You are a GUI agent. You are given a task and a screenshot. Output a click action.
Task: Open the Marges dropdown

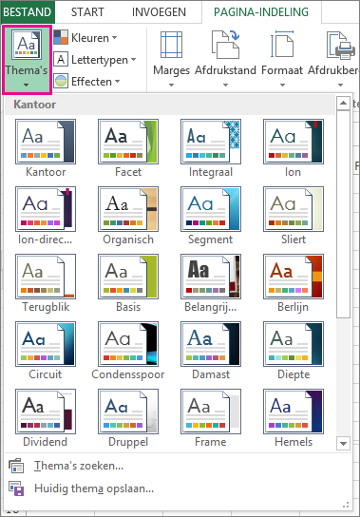click(x=171, y=59)
